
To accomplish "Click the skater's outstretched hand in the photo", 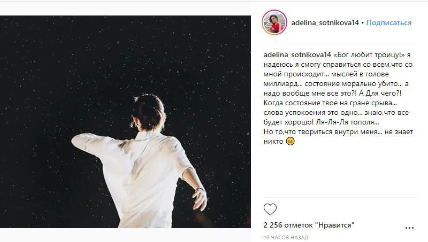I will point(199,200).
